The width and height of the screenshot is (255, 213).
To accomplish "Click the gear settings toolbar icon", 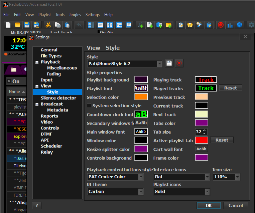I will click(x=251, y=25).
